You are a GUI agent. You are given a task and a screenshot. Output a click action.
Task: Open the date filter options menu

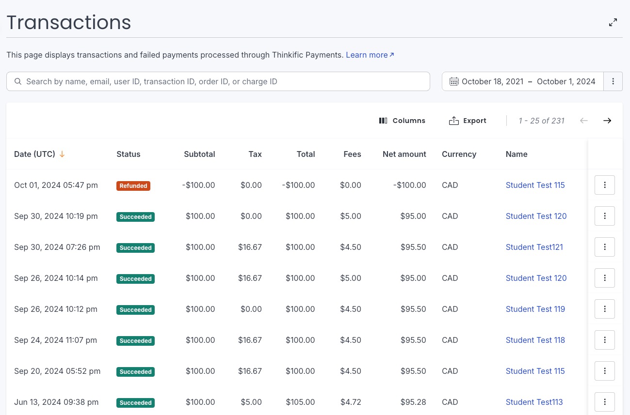pyautogui.click(x=613, y=81)
